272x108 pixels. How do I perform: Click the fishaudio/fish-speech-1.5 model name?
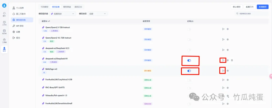(56, 95)
